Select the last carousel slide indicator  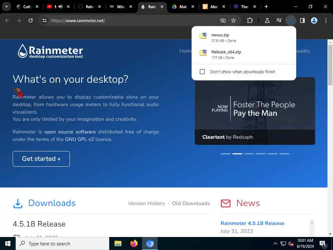tap(284, 154)
